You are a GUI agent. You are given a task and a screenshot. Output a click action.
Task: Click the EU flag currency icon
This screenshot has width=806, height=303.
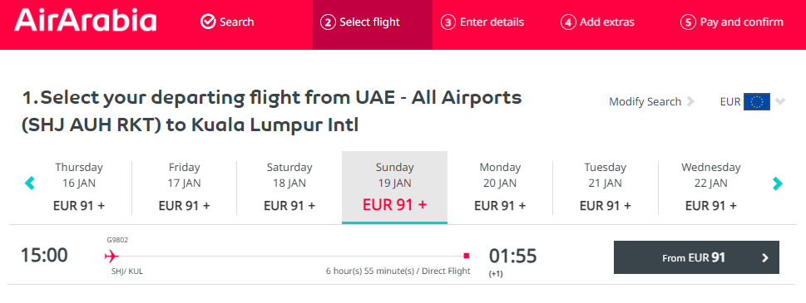point(757,102)
